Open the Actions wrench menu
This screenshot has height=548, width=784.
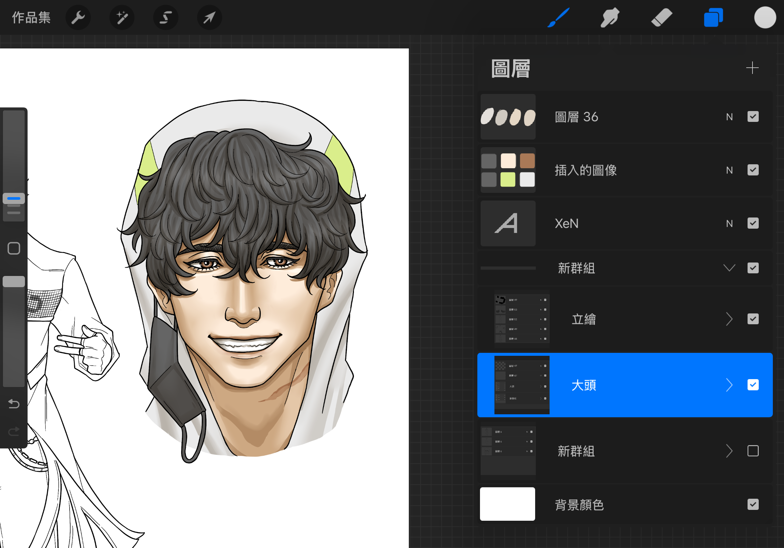[x=78, y=17]
